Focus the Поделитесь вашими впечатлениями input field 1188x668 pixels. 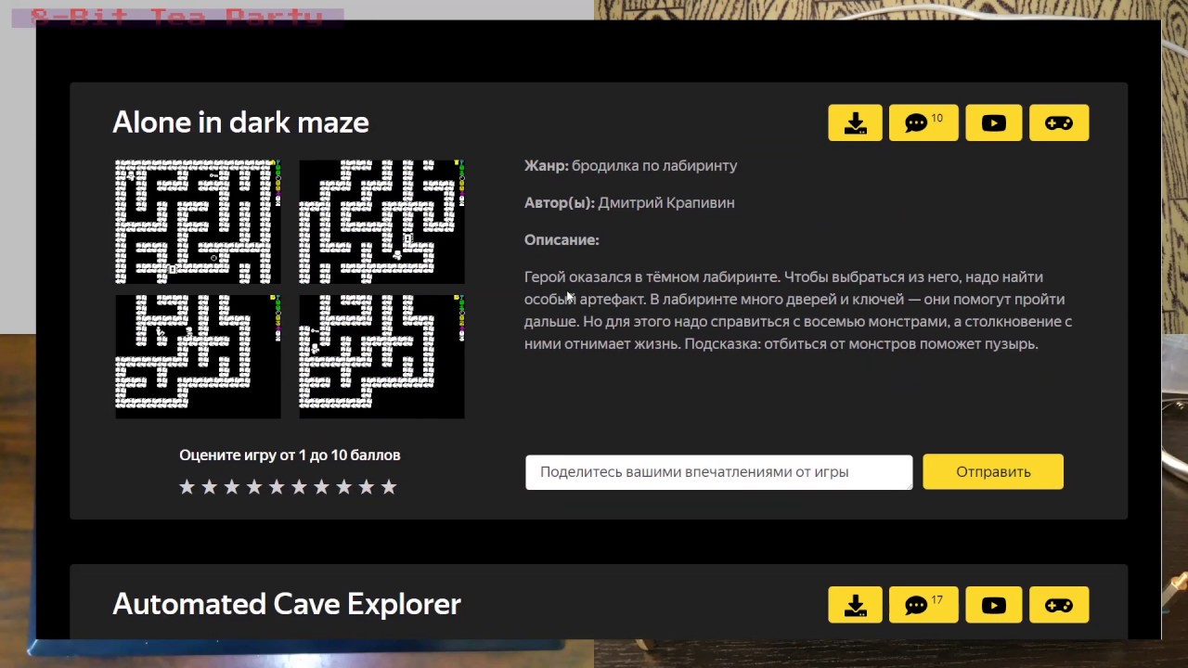click(x=719, y=471)
